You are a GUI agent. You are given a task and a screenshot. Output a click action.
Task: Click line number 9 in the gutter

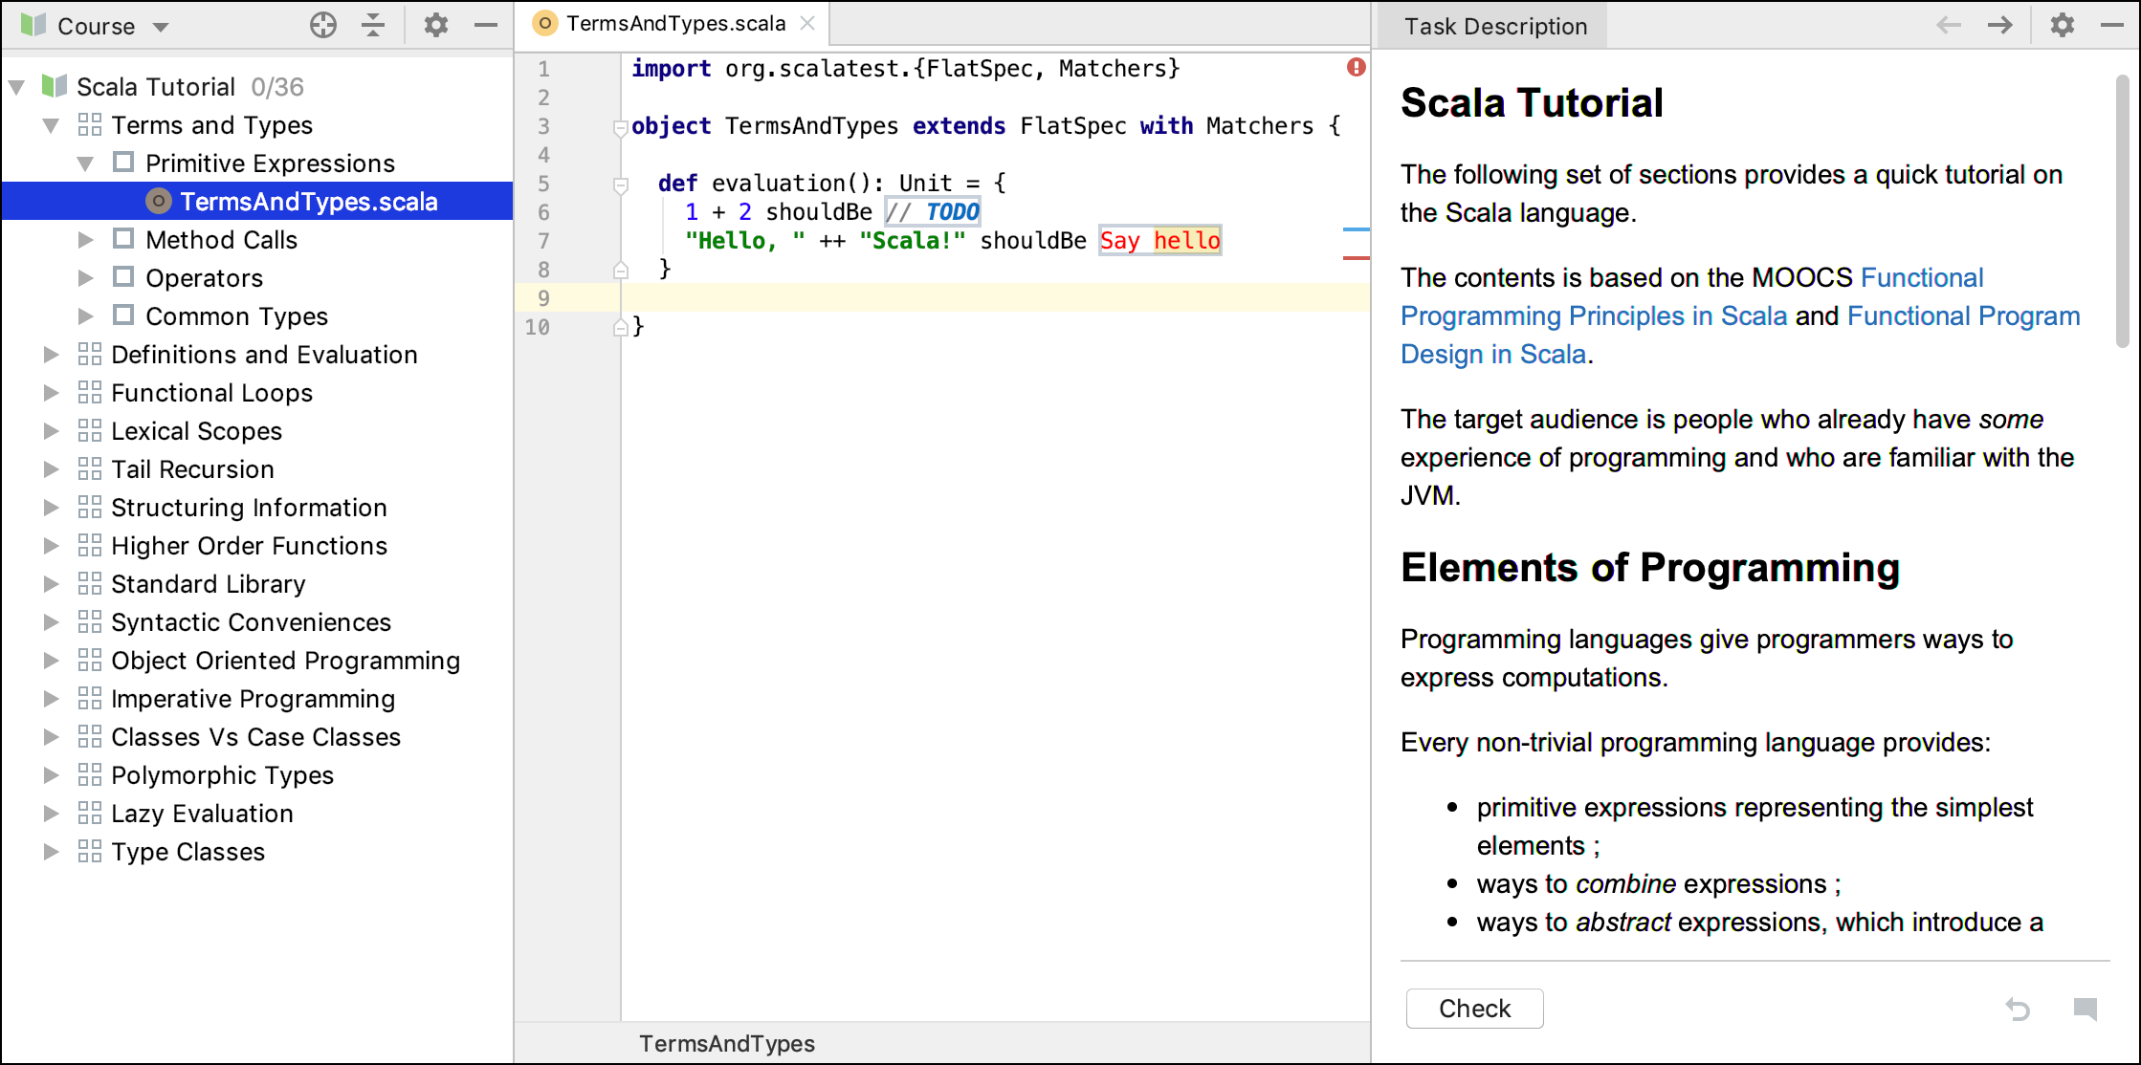(x=543, y=297)
